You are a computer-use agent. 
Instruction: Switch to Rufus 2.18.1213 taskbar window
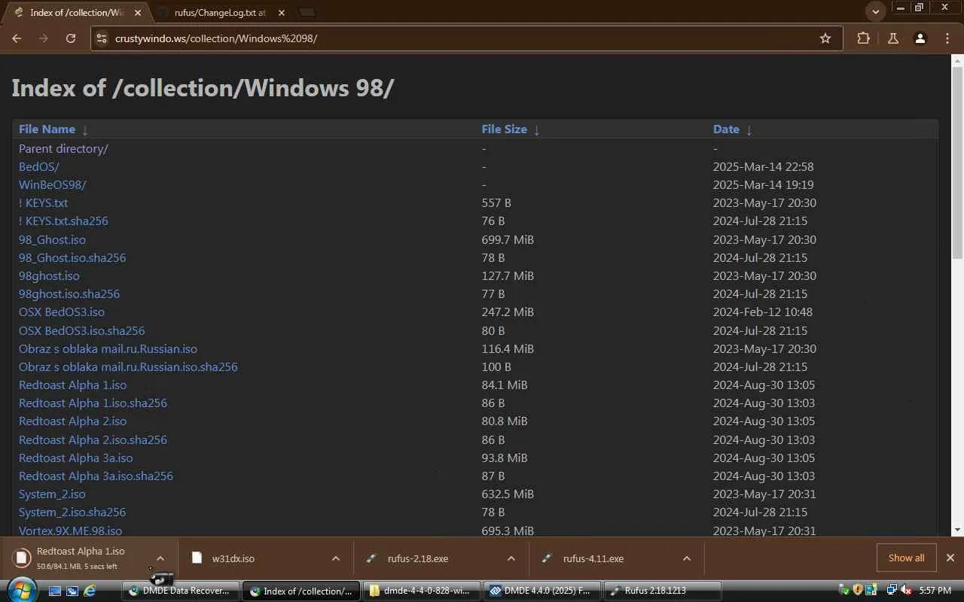663,591
